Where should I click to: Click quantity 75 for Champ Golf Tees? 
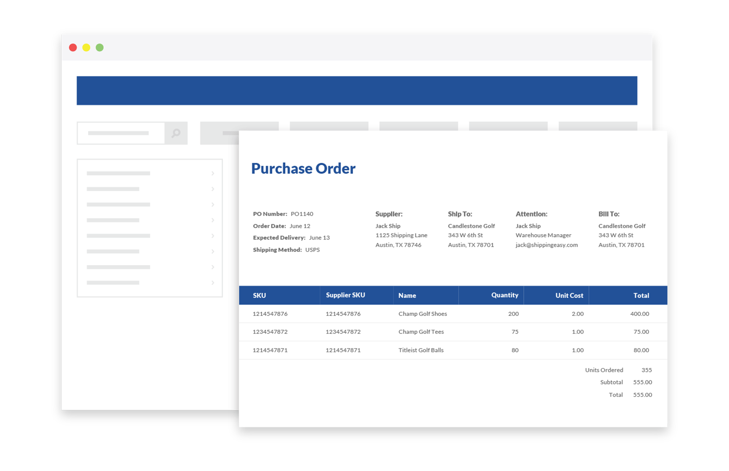pyautogui.click(x=515, y=332)
